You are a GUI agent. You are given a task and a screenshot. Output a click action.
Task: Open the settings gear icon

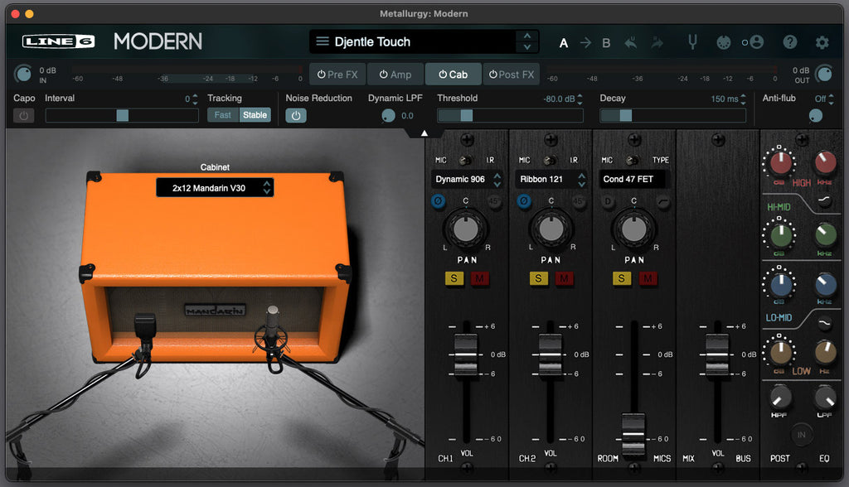coord(822,42)
